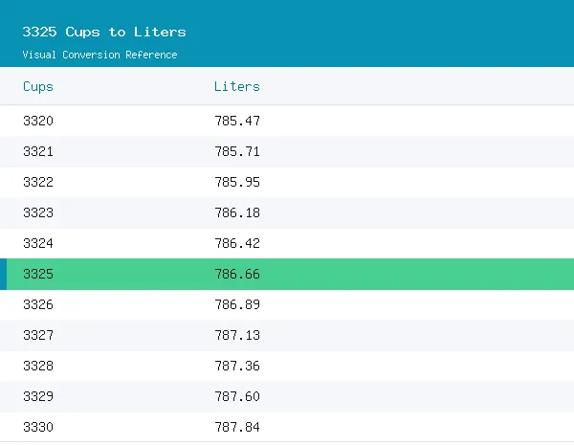
Task: Select the 787.36 liters value
Action: [237, 366]
